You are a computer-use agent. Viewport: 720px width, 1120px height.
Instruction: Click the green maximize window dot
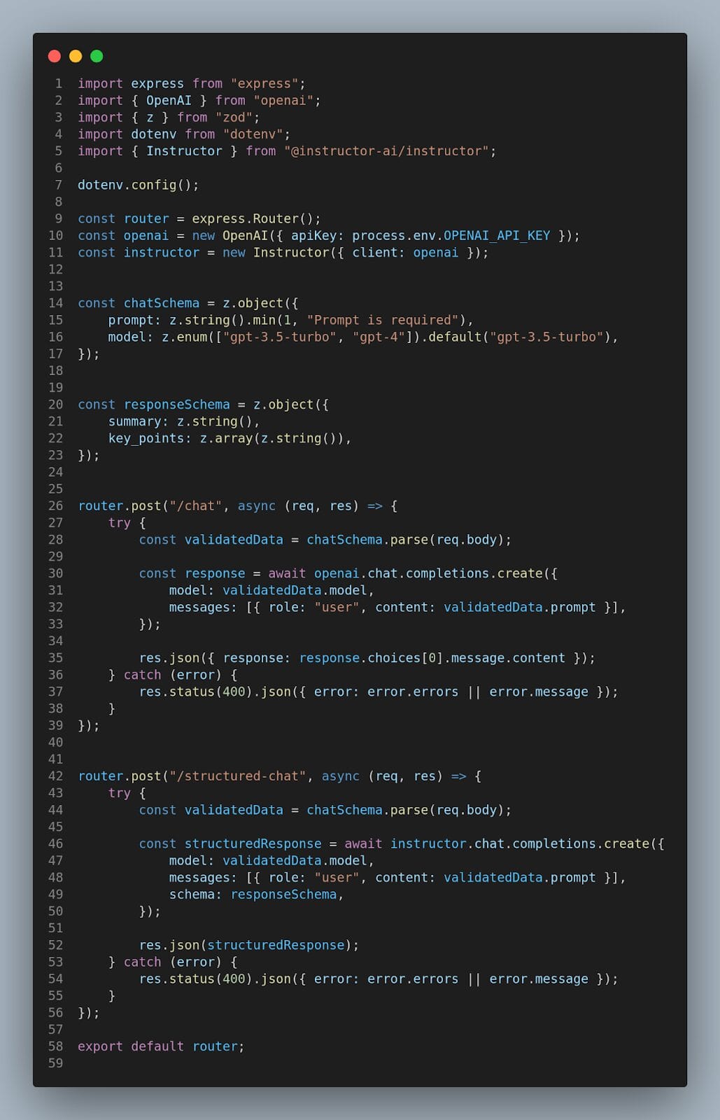click(x=97, y=56)
